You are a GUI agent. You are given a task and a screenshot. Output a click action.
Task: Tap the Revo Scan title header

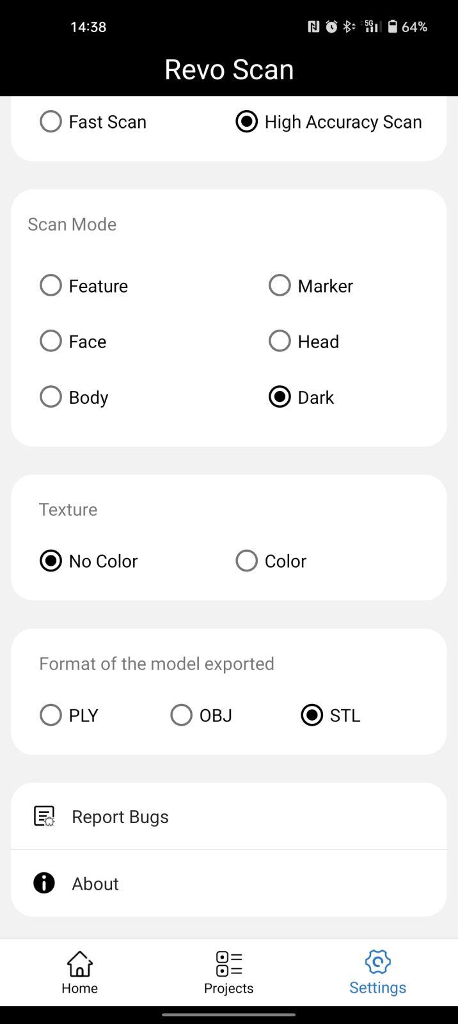coord(229,69)
